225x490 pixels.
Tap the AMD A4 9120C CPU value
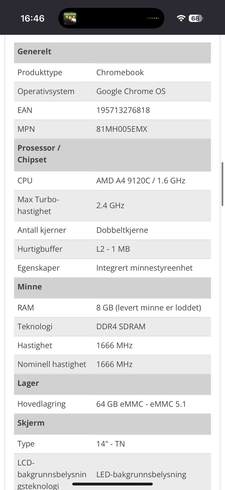[141, 181]
